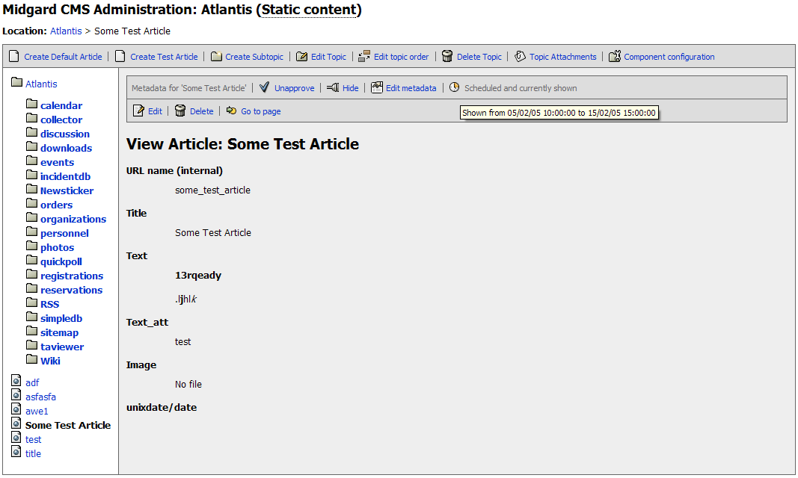Click the schedule clock icon
Image resolution: width=798 pixels, height=478 pixels.
tap(455, 87)
